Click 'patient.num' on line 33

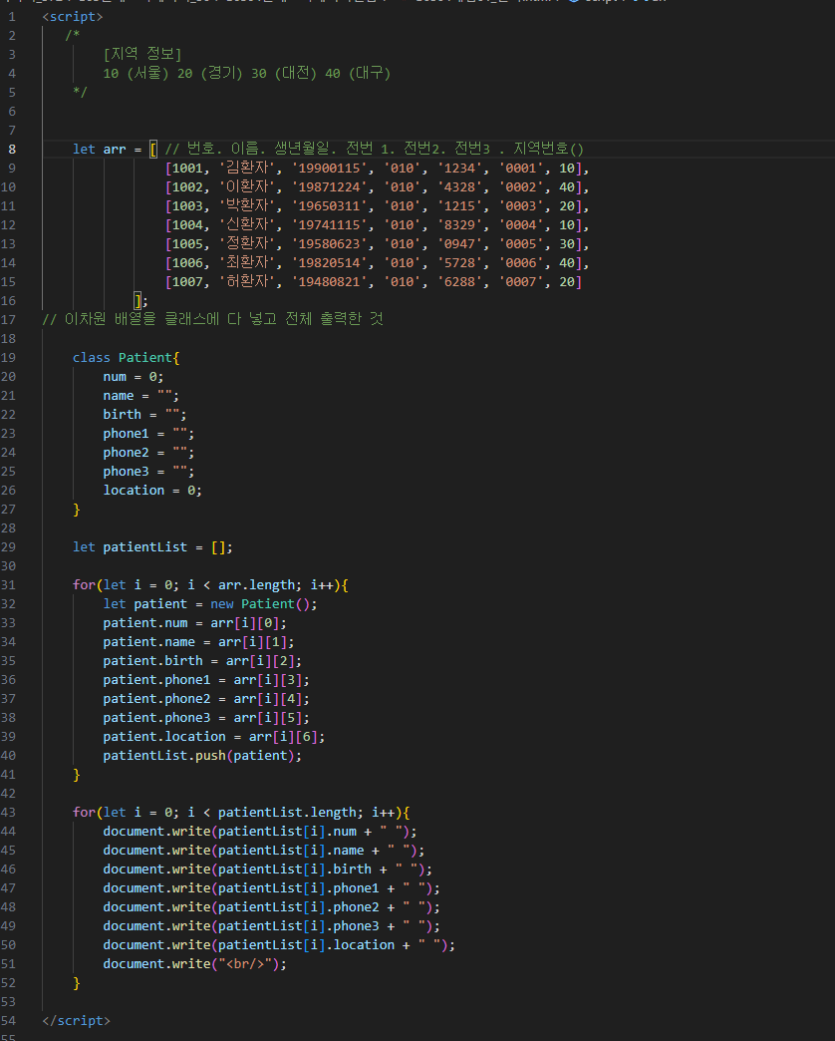click(x=145, y=623)
